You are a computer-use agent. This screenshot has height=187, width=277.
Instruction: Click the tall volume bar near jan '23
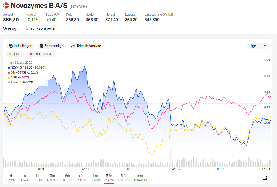coord(171,158)
